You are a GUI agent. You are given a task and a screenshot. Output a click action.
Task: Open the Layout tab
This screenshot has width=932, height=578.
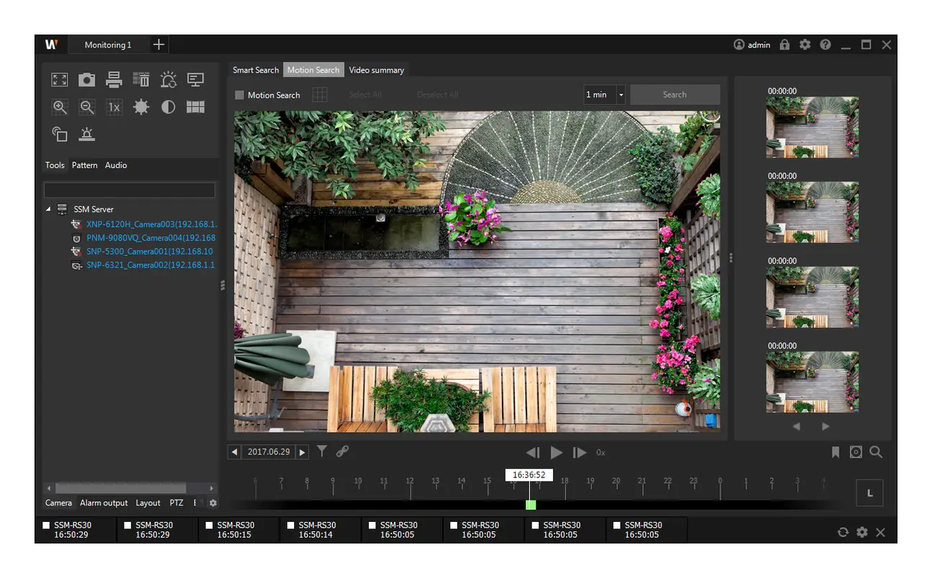coord(148,503)
